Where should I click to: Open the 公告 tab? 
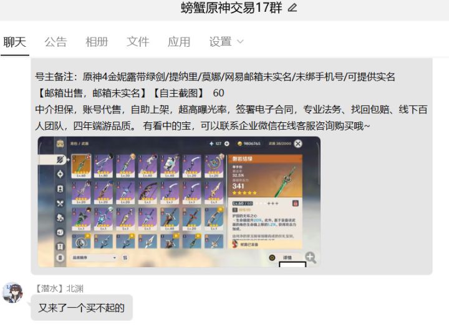[x=56, y=42]
